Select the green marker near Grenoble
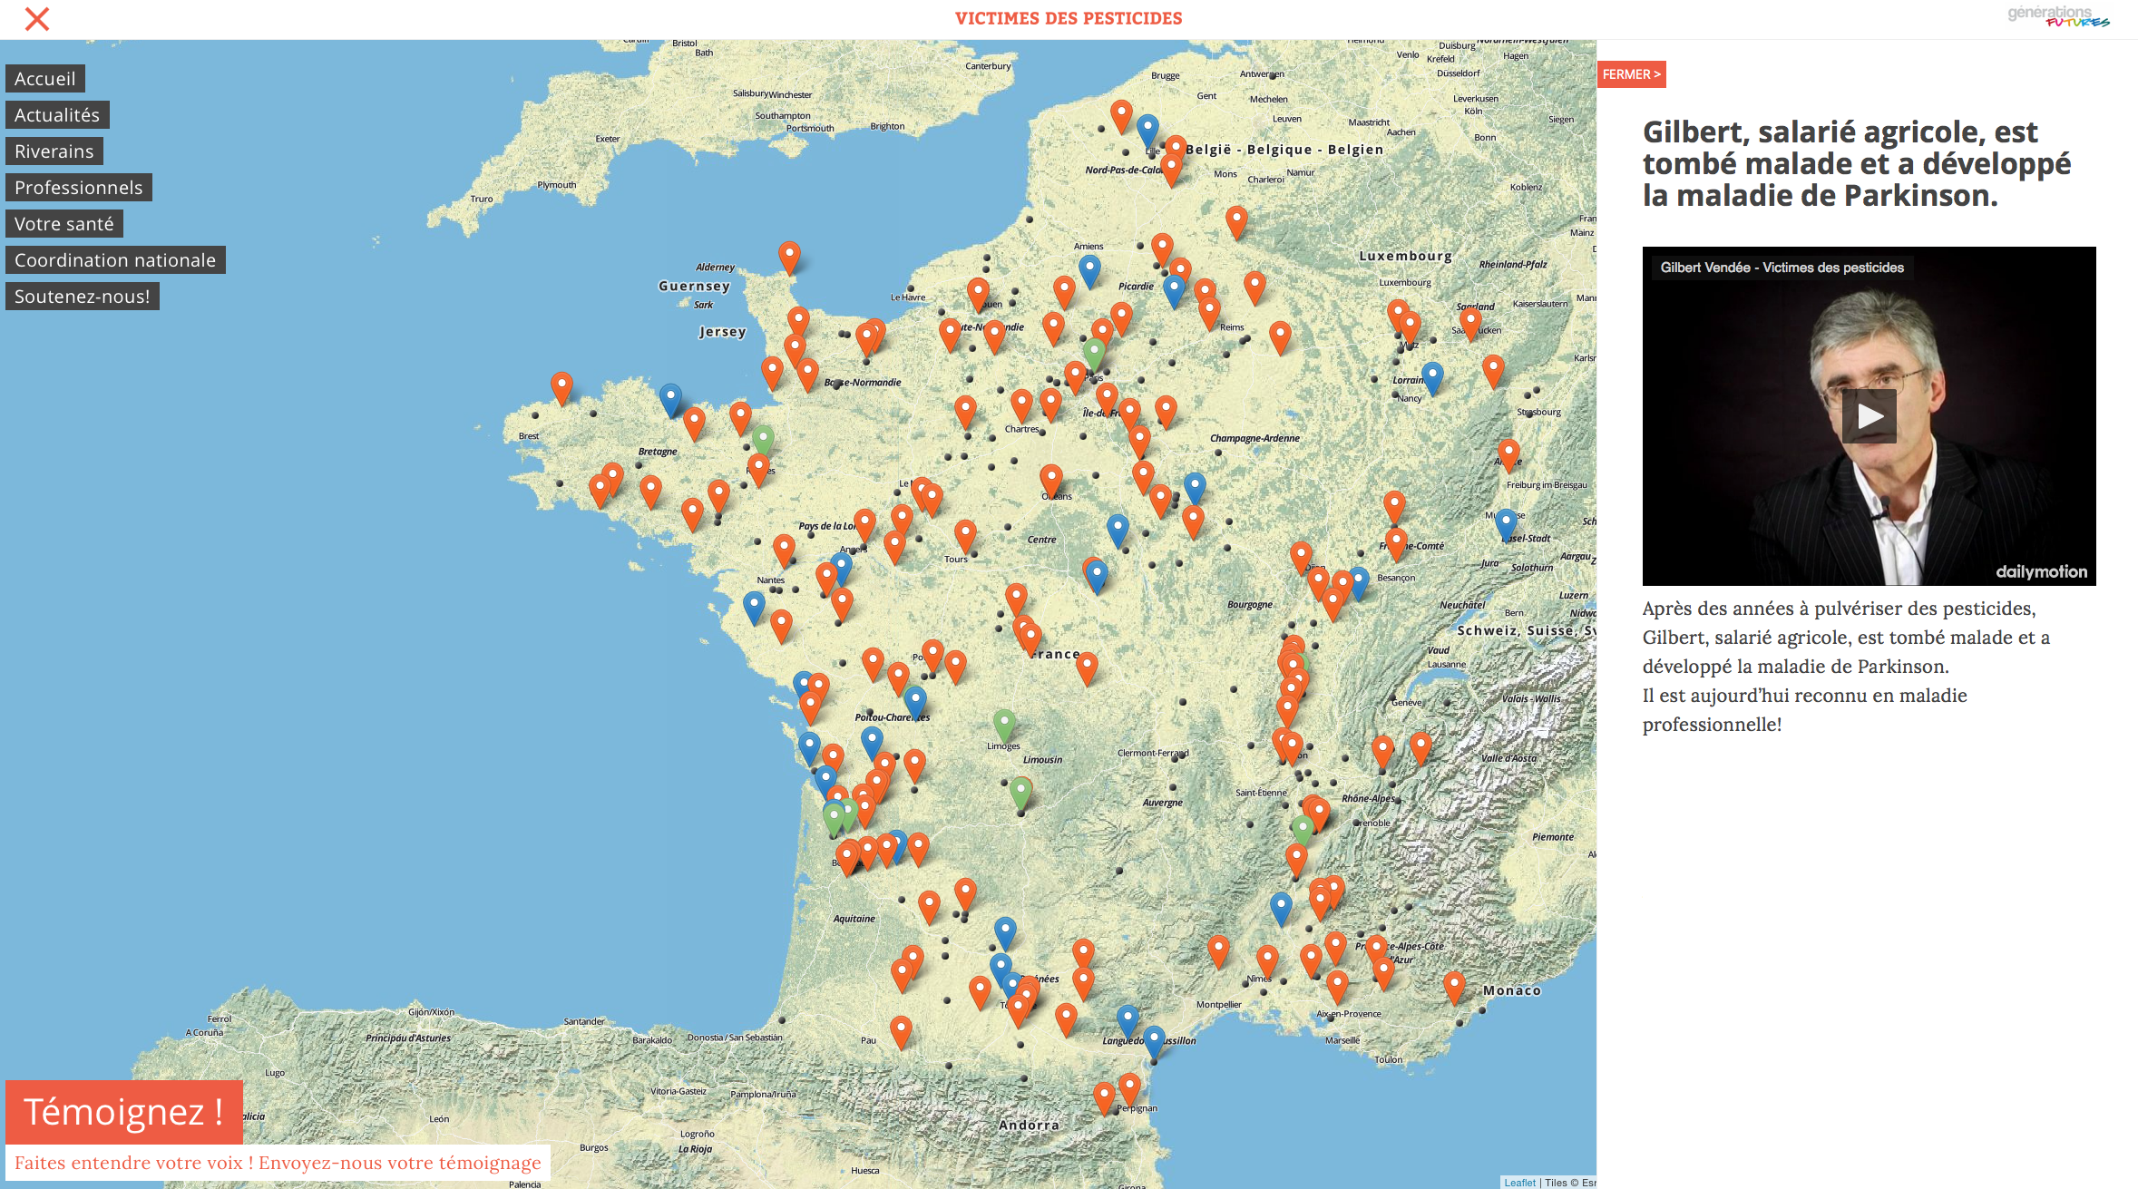The height and width of the screenshot is (1189, 2138). [x=1303, y=831]
